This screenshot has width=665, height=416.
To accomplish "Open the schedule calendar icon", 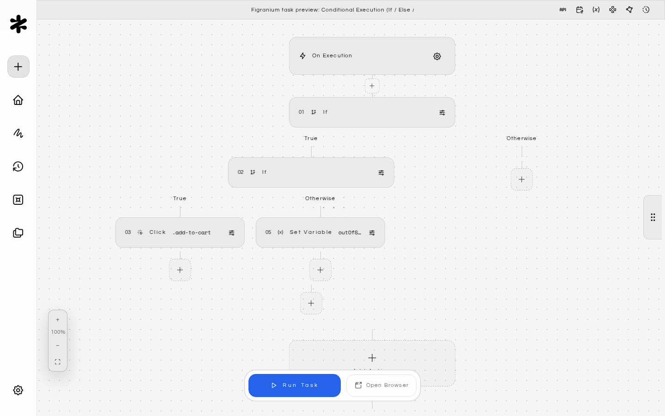I will tap(579, 10).
